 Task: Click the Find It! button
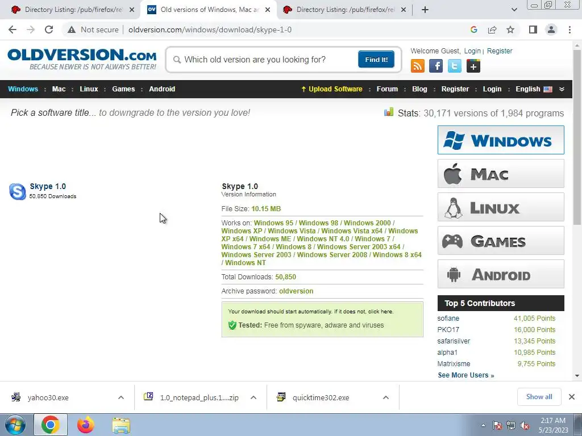(376, 59)
